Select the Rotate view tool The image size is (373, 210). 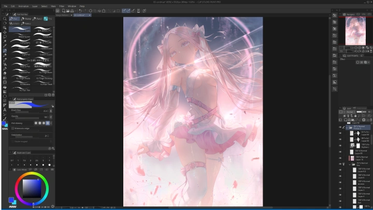click(5, 23)
